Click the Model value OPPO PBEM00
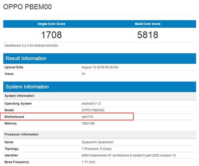 [93, 110]
